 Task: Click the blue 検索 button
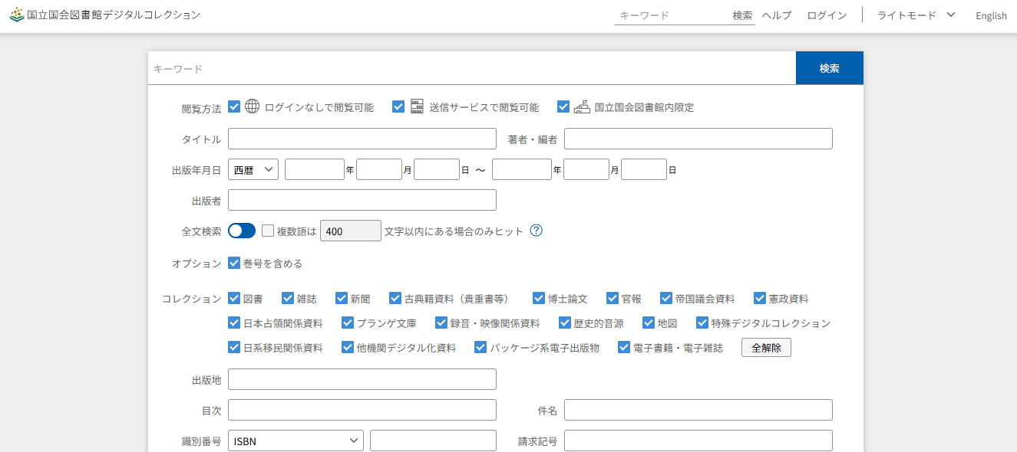pyautogui.click(x=830, y=68)
